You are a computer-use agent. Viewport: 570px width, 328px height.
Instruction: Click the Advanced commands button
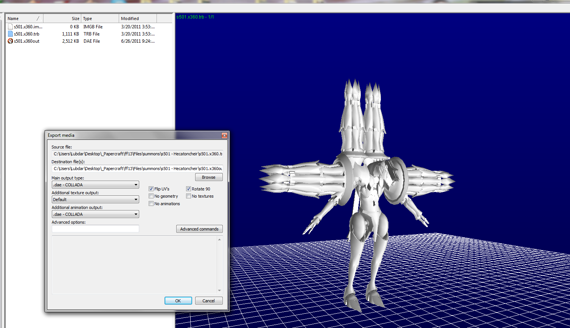tap(199, 229)
